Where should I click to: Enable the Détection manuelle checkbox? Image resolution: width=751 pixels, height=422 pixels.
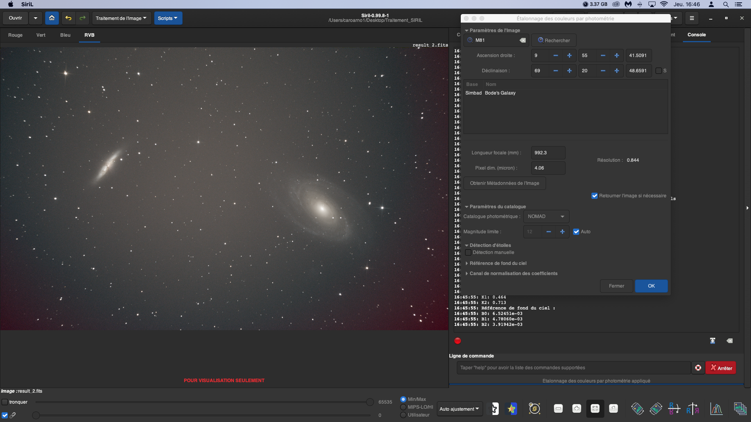click(468, 252)
